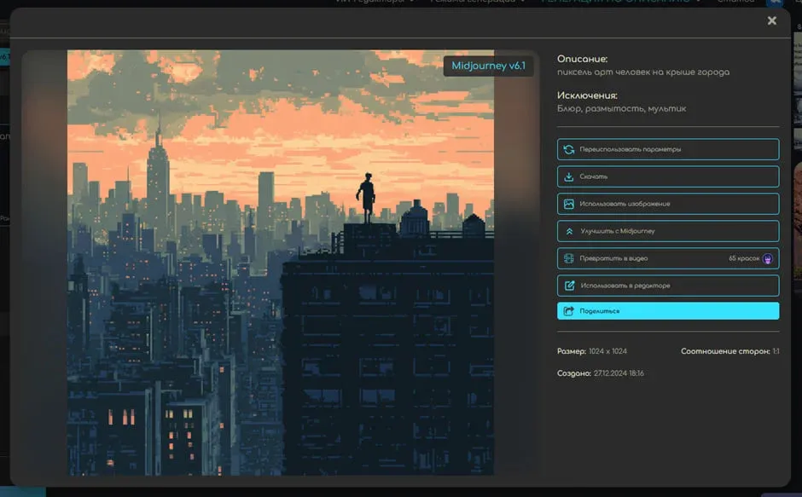Click the Midjourney v6.1 model badge

click(x=488, y=66)
